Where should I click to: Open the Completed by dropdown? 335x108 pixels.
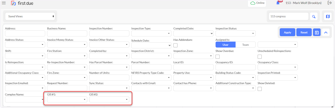(x=109, y=56)
